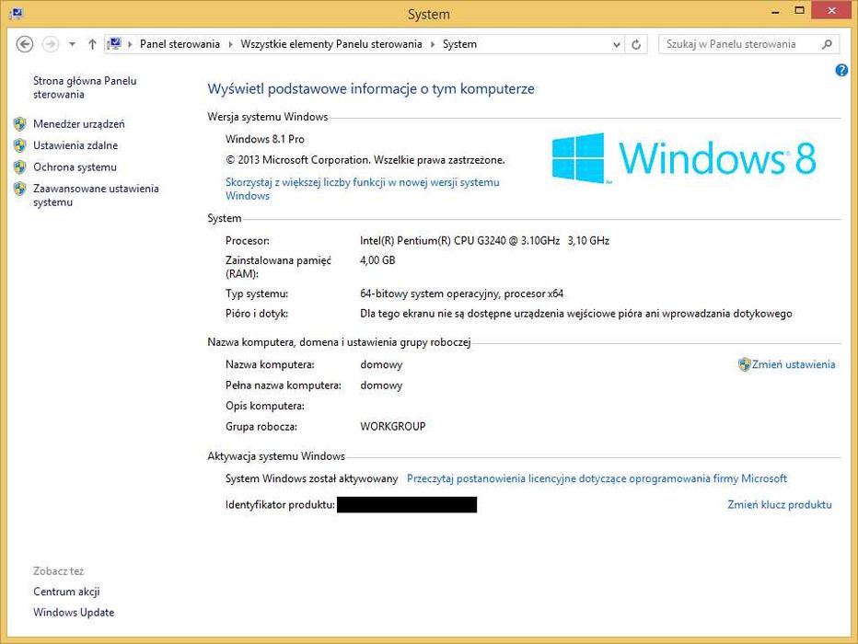Image resolution: width=858 pixels, height=644 pixels.
Task: Click the Windows 8 logo
Action: (x=684, y=158)
